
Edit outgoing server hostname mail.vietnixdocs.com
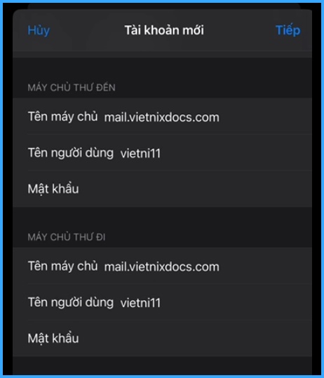click(162, 267)
